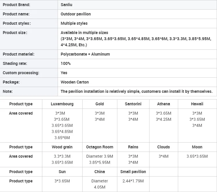This screenshot has width=217, height=192.
Task: Click the Product size label
Action: (15, 33)
